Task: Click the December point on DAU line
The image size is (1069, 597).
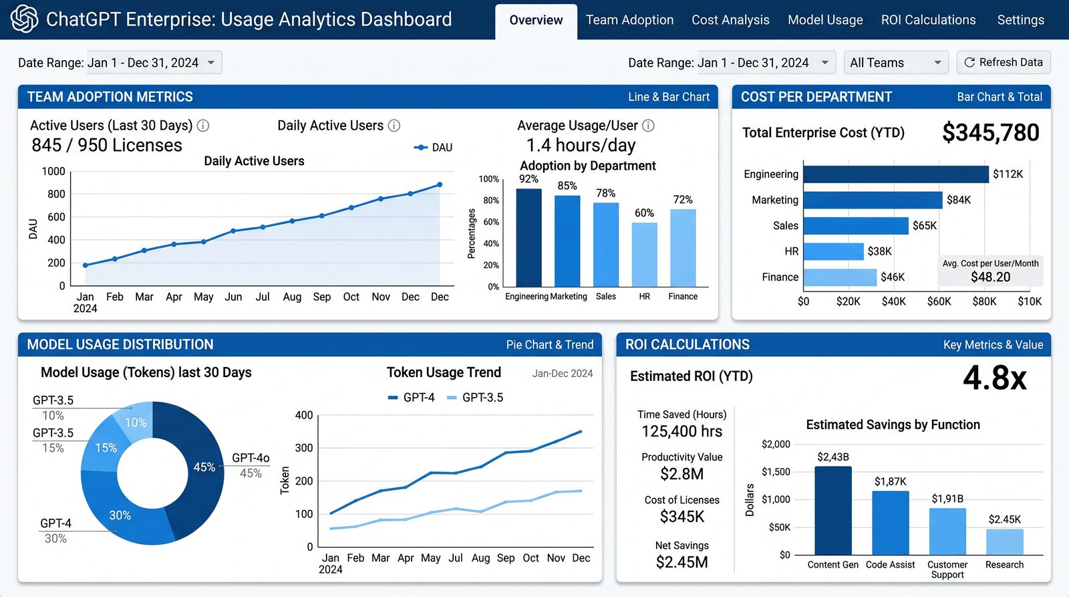Action: pyautogui.click(x=440, y=185)
